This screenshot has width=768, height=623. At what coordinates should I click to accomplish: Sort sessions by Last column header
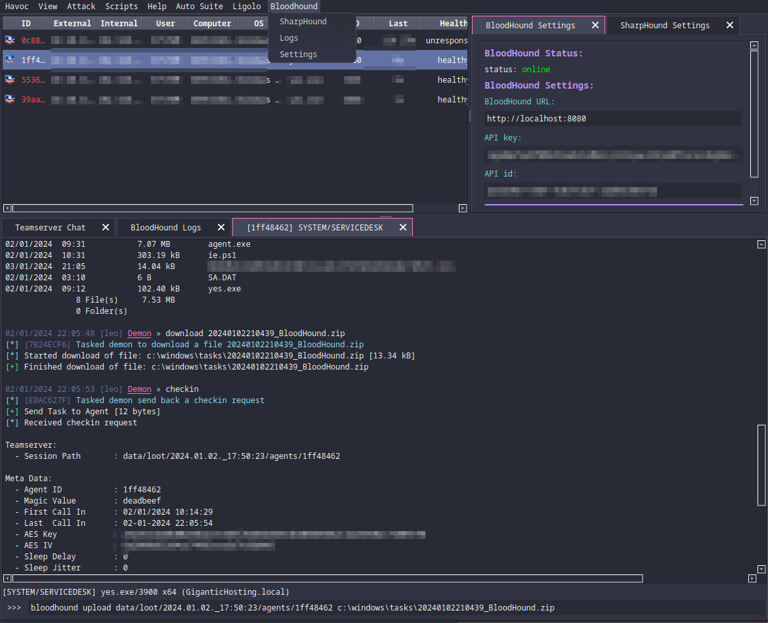tap(398, 23)
